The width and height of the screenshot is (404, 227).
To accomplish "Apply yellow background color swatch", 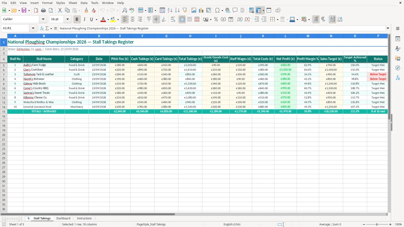I will coord(113,20).
